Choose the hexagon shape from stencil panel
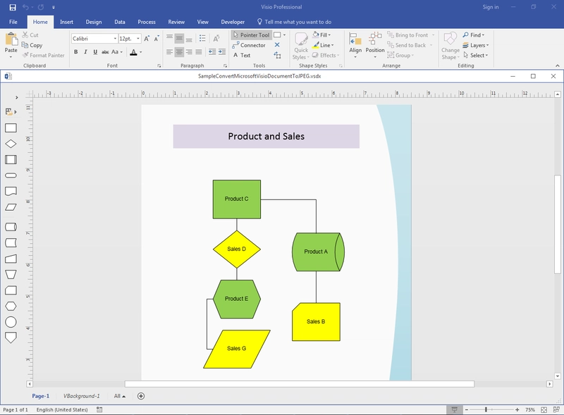The image size is (564, 415). pos(11,306)
